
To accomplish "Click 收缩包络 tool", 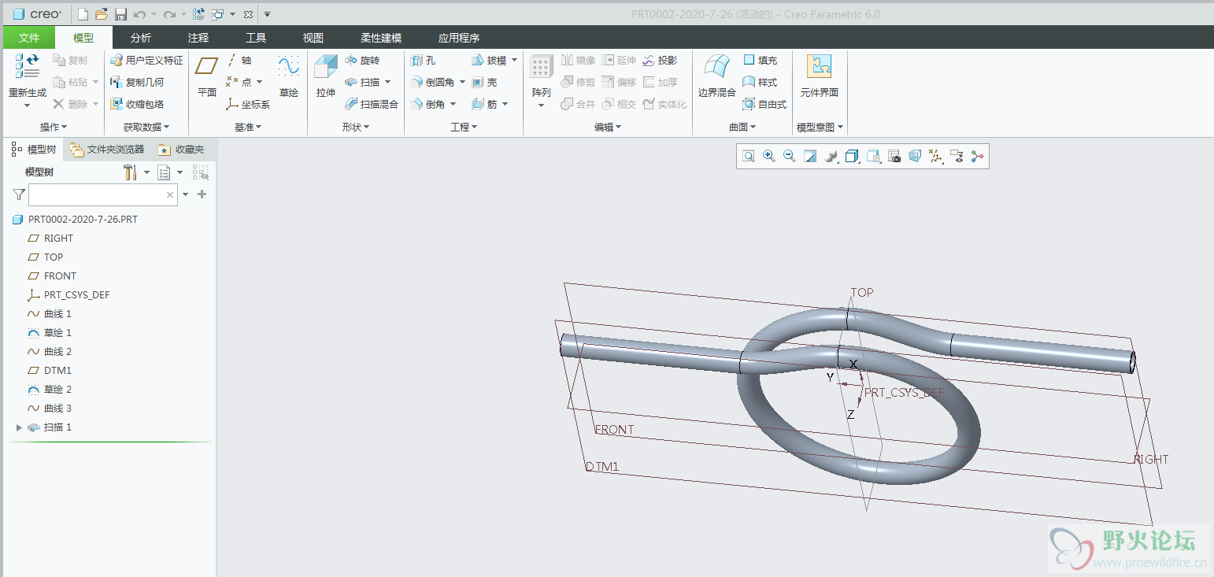I will (x=137, y=104).
